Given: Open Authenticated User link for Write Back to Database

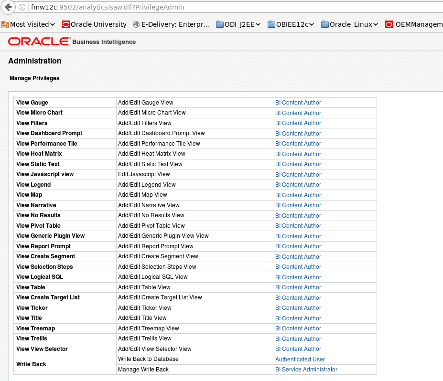Looking at the screenshot, I should pos(300,360).
